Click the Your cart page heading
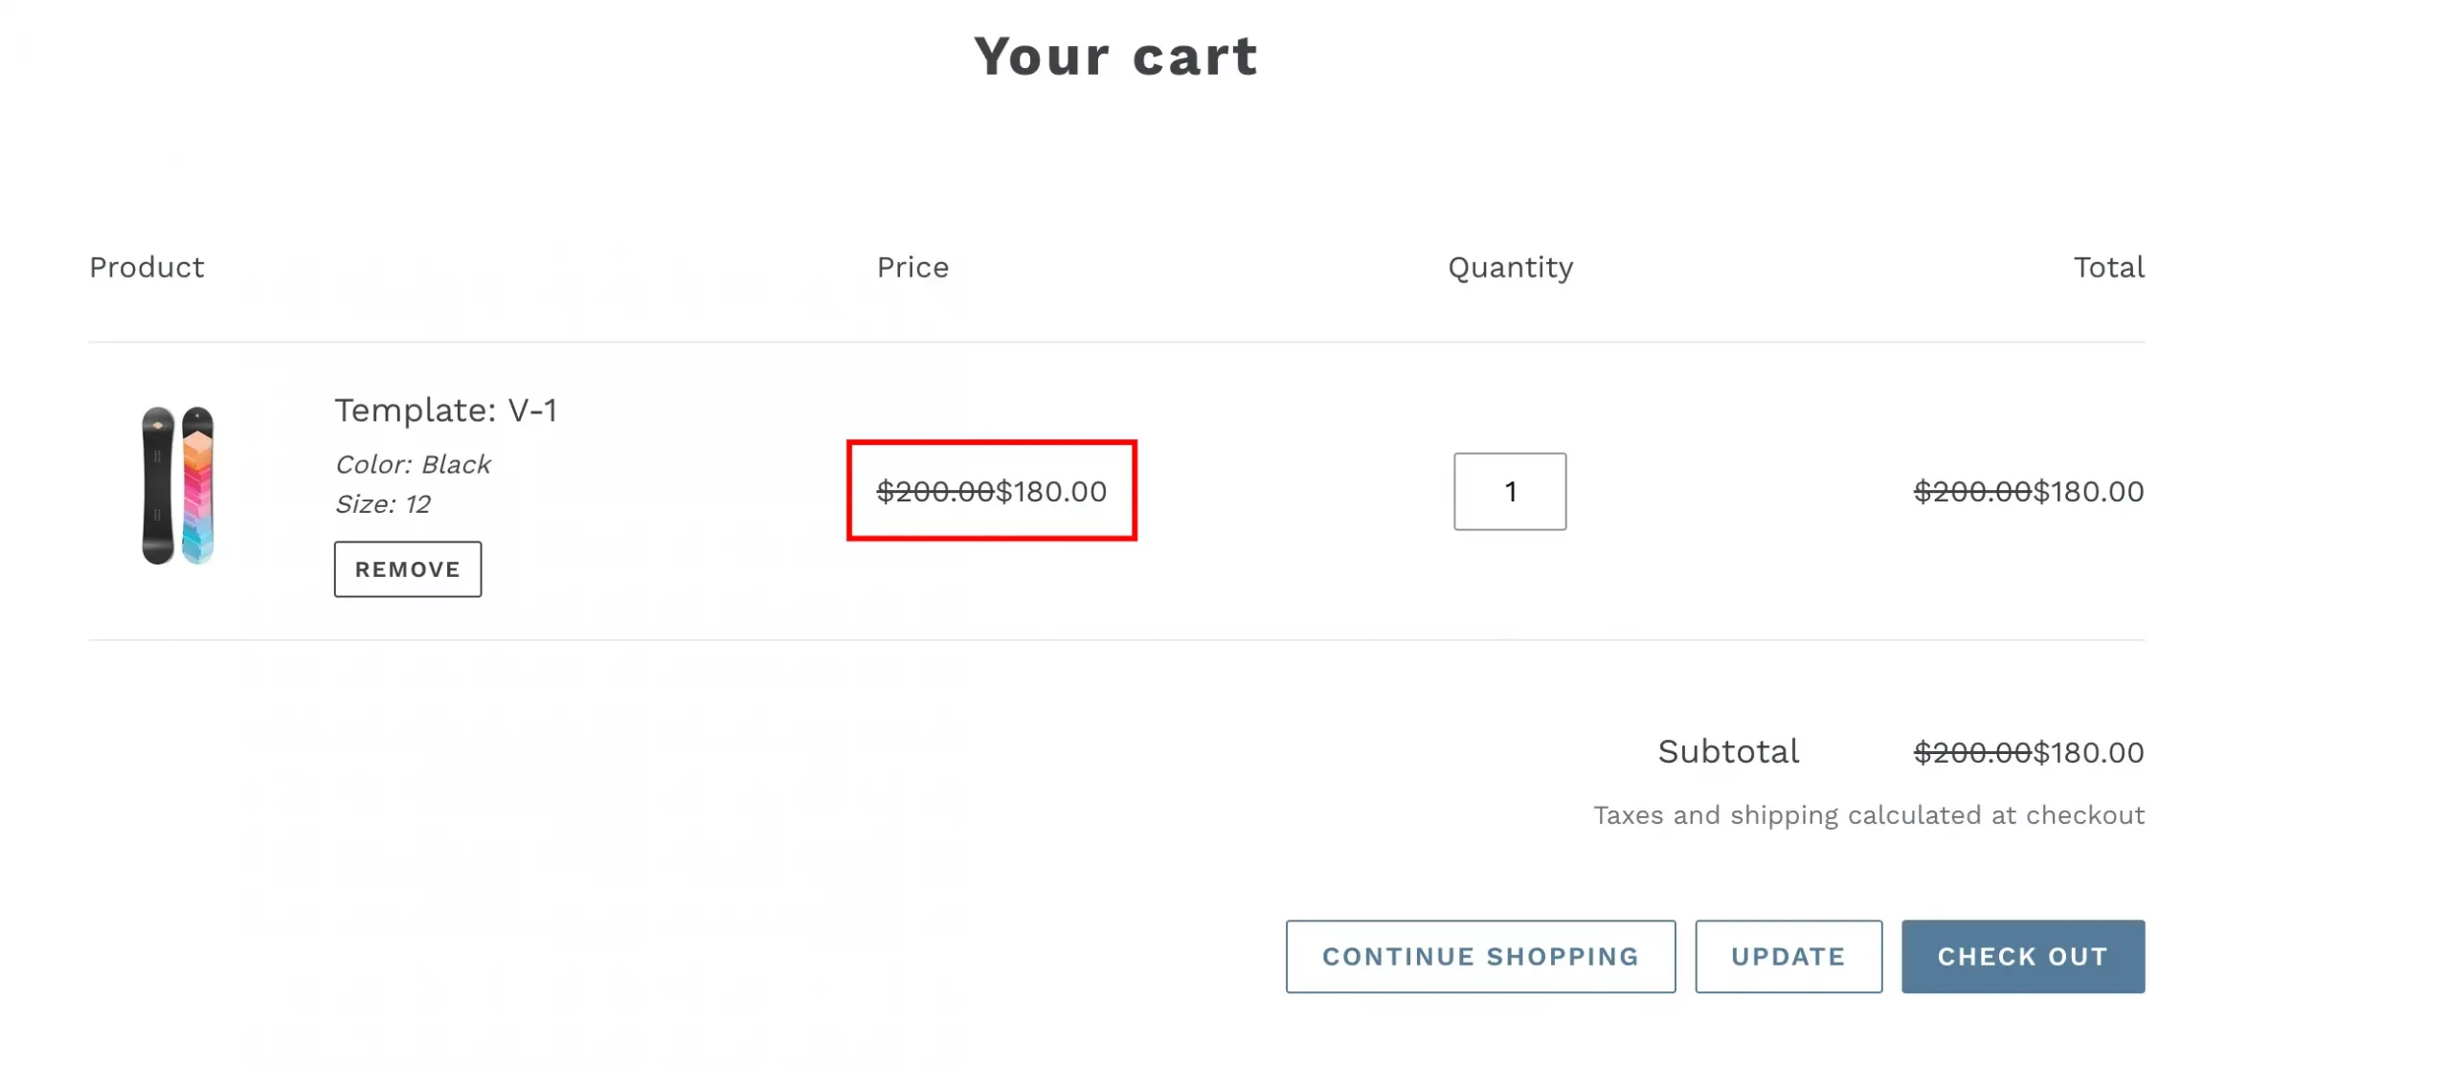 [x=1115, y=56]
